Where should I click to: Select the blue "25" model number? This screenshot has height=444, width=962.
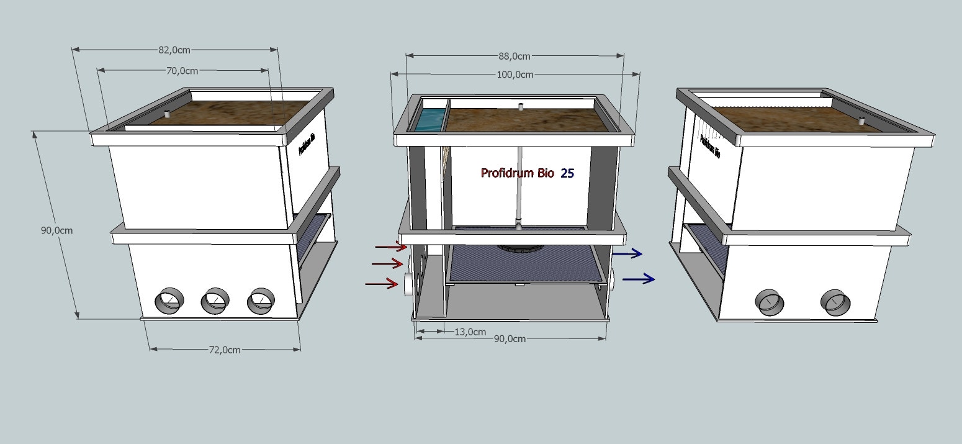pyautogui.click(x=567, y=173)
